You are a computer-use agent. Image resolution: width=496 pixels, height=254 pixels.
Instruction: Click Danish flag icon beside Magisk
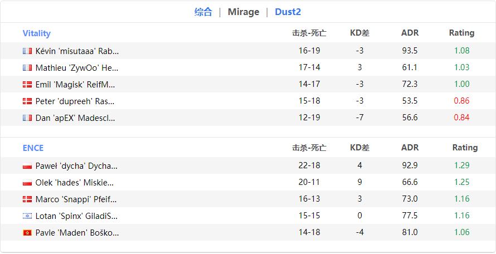point(27,84)
